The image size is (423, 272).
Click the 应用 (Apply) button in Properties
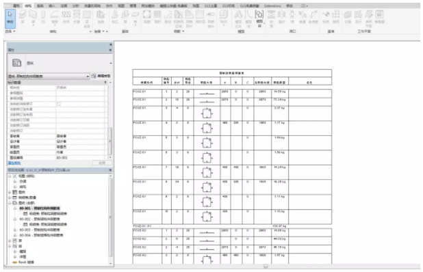(x=102, y=163)
